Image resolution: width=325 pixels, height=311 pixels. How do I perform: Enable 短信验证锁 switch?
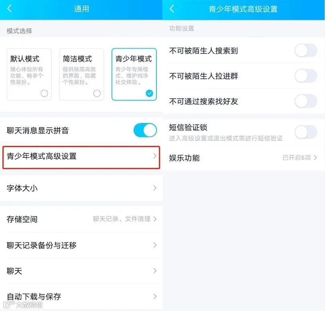[306, 132]
